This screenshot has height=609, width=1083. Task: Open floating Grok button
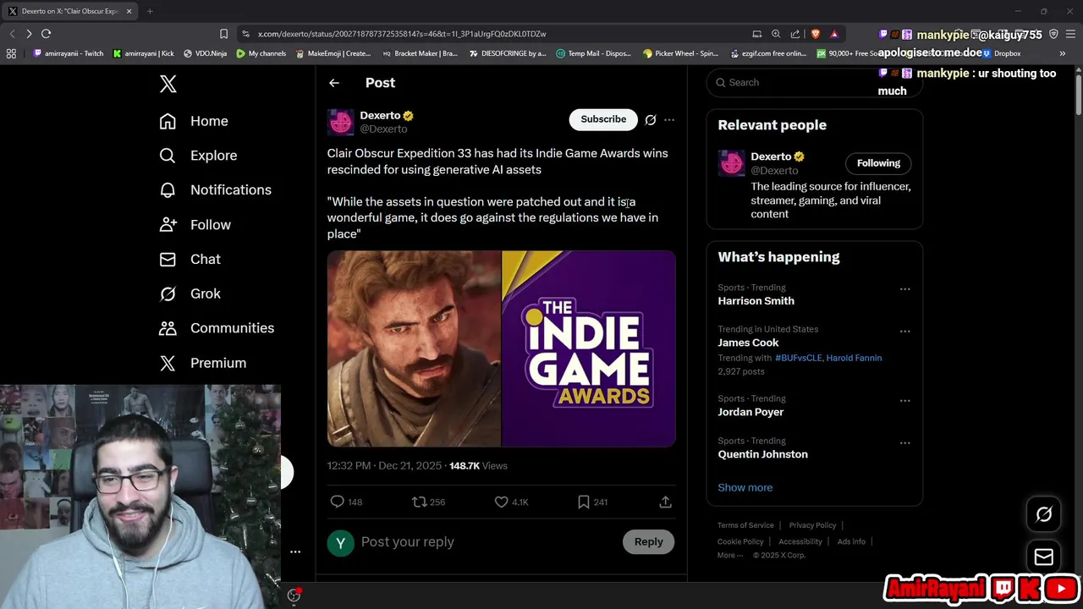(x=1043, y=514)
